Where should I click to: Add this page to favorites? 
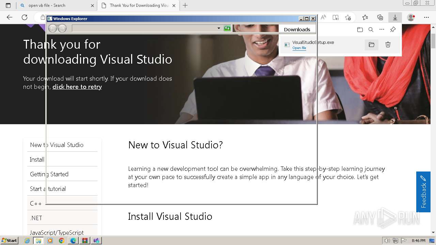click(x=348, y=17)
